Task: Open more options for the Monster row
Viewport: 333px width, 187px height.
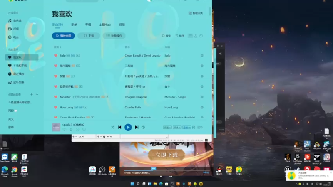Action: click(202, 97)
